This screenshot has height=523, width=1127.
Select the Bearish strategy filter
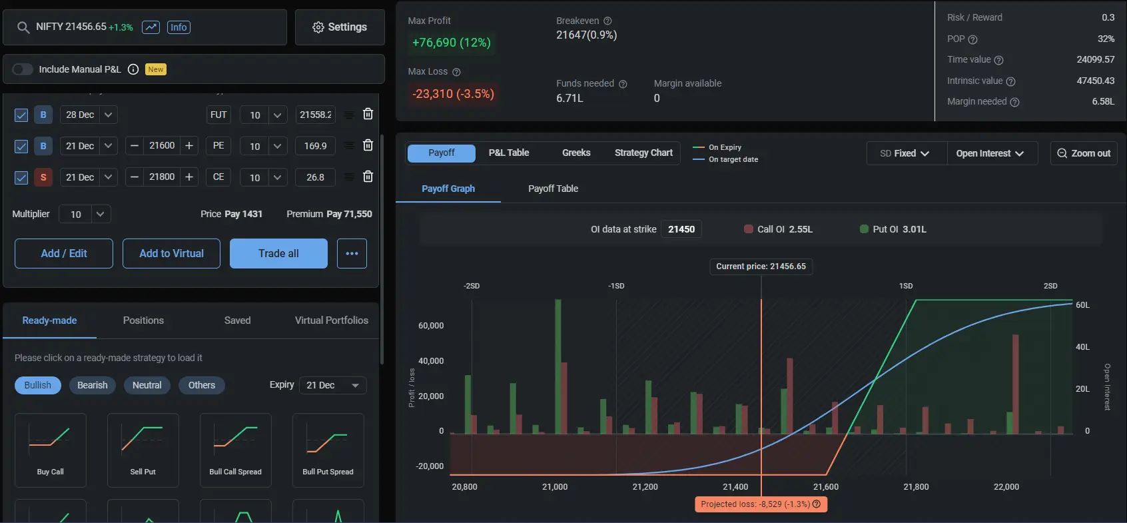pyautogui.click(x=93, y=385)
